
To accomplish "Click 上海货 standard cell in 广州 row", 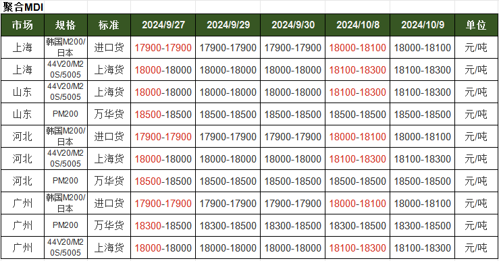I will (109, 248).
